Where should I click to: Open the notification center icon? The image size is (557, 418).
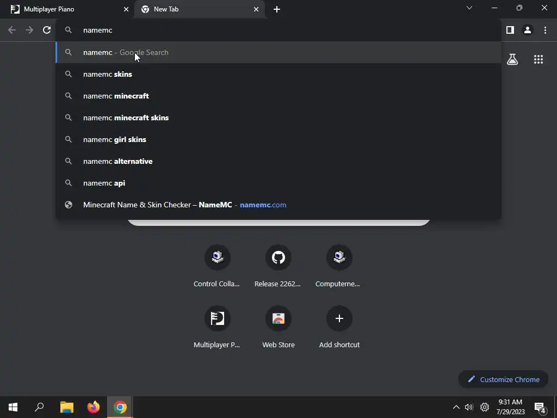pyautogui.click(x=540, y=407)
